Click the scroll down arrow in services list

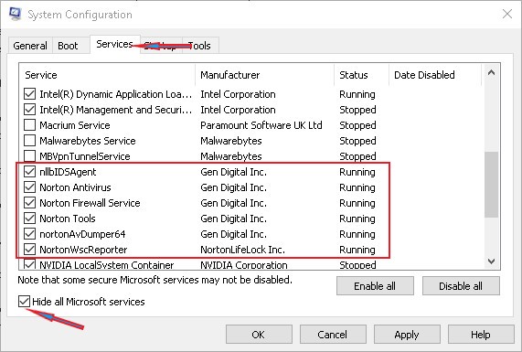pos(491,261)
